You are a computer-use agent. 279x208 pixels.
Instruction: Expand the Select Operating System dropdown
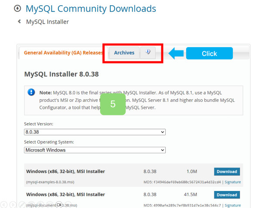click(95, 150)
